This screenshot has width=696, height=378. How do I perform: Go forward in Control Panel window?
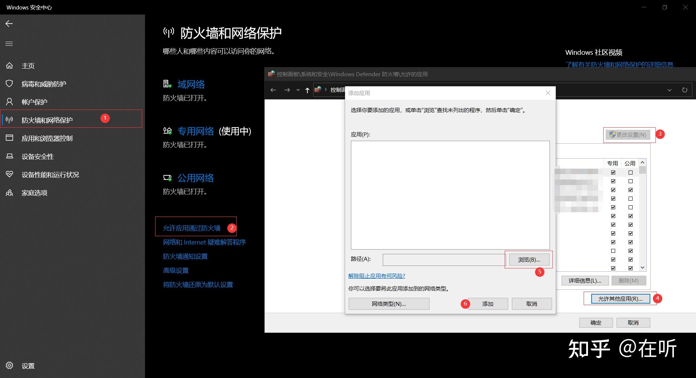click(287, 90)
